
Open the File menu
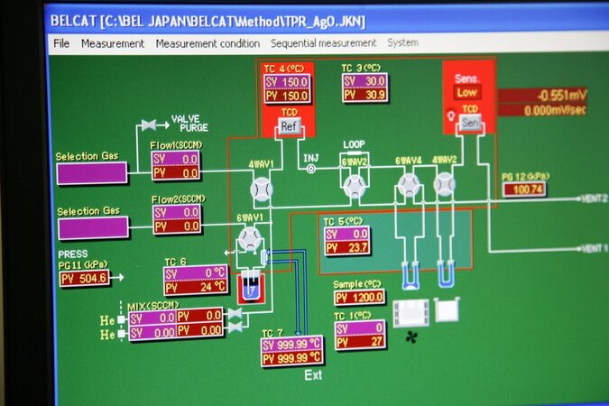61,43
